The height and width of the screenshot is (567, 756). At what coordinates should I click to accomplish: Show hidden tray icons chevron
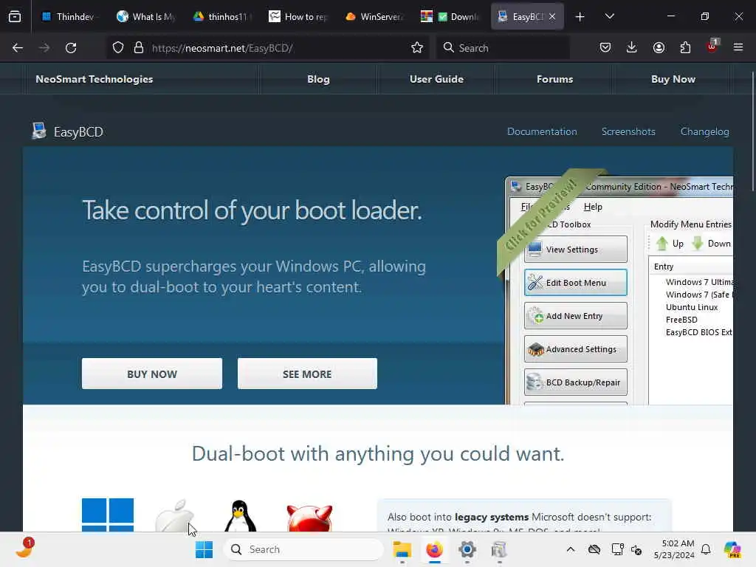tap(571, 549)
